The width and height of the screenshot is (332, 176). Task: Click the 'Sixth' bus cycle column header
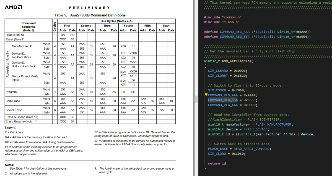[166, 26]
